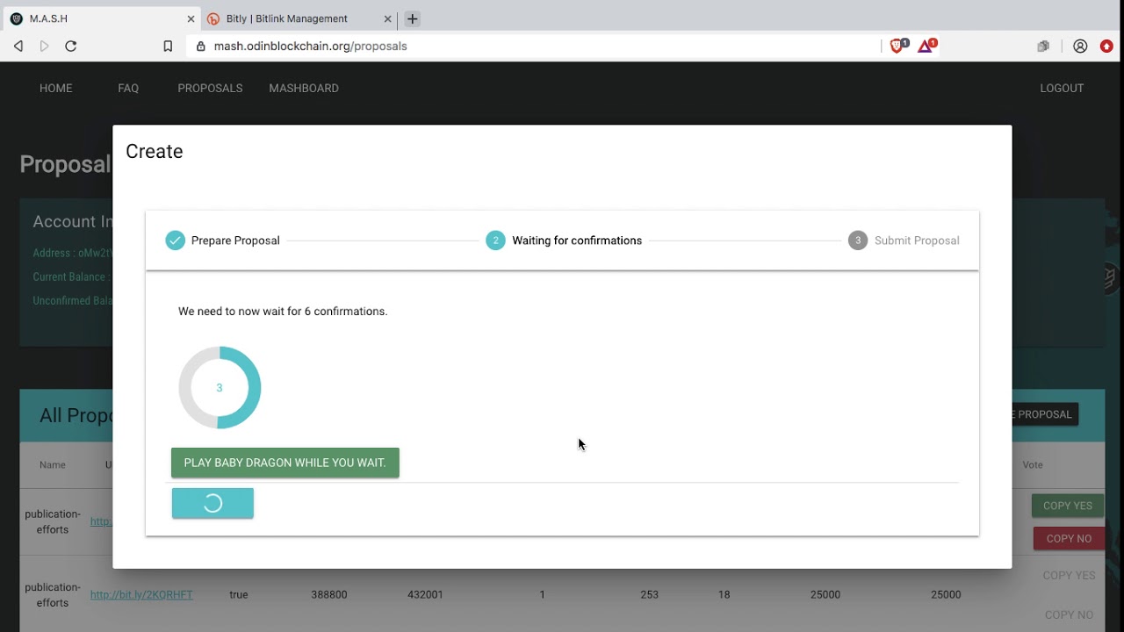1124x632 pixels.
Task: Click the greyed COPY NO at bottom
Action: coord(1069,614)
